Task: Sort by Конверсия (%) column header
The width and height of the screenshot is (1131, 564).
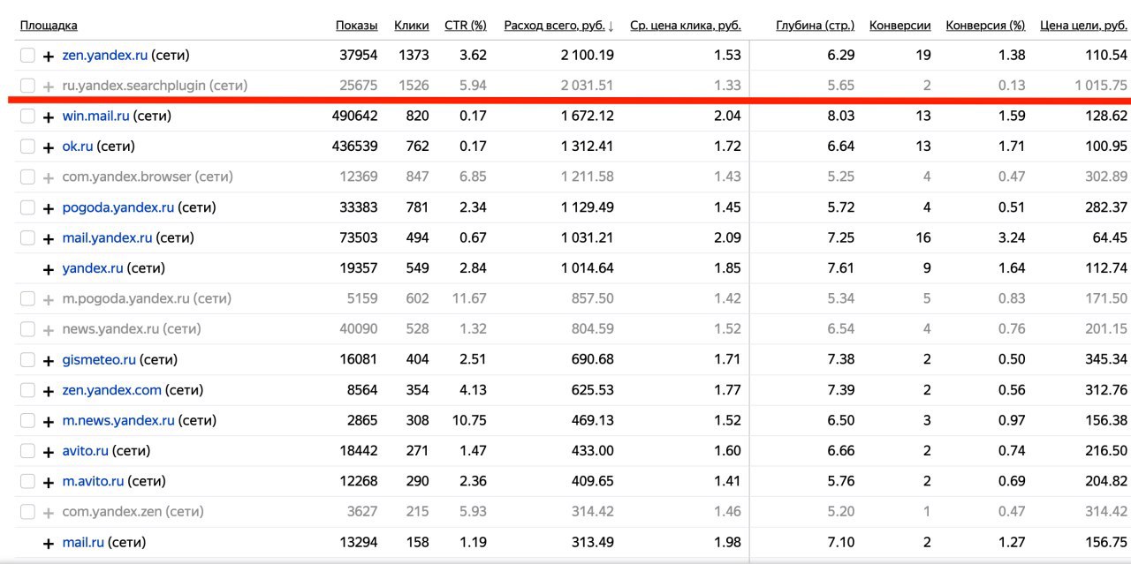Action: click(985, 26)
